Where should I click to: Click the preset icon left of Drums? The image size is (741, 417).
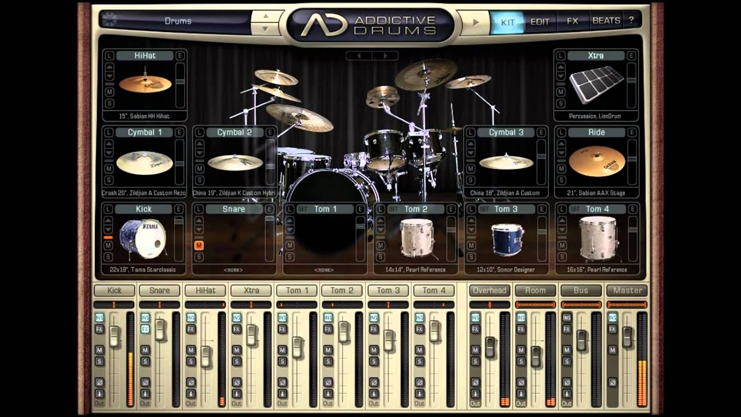click(x=109, y=20)
